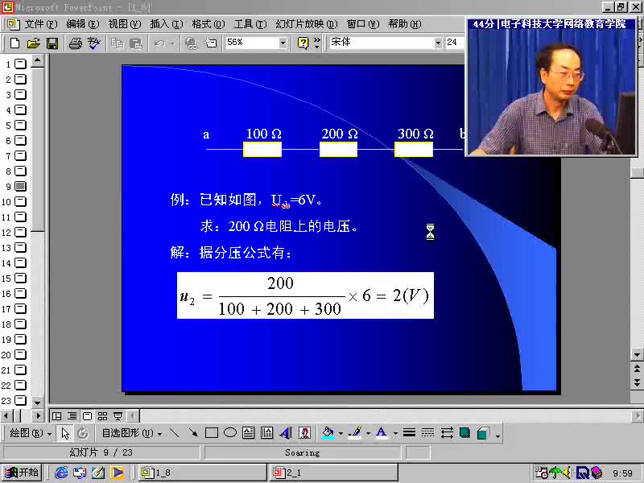Go to previous slide double-arrow button
This screenshot has width=644, height=483.
[637, 369]
